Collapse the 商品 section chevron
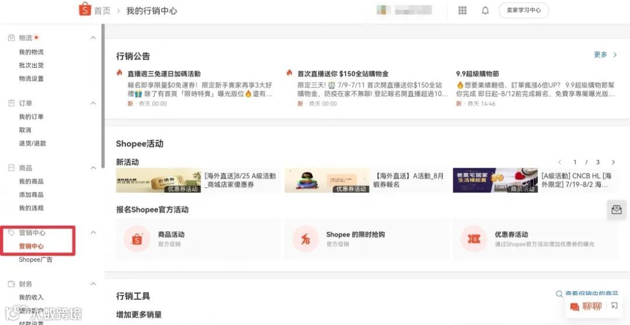This screenshot has height=325, width=630. click(x=93, y=168)
